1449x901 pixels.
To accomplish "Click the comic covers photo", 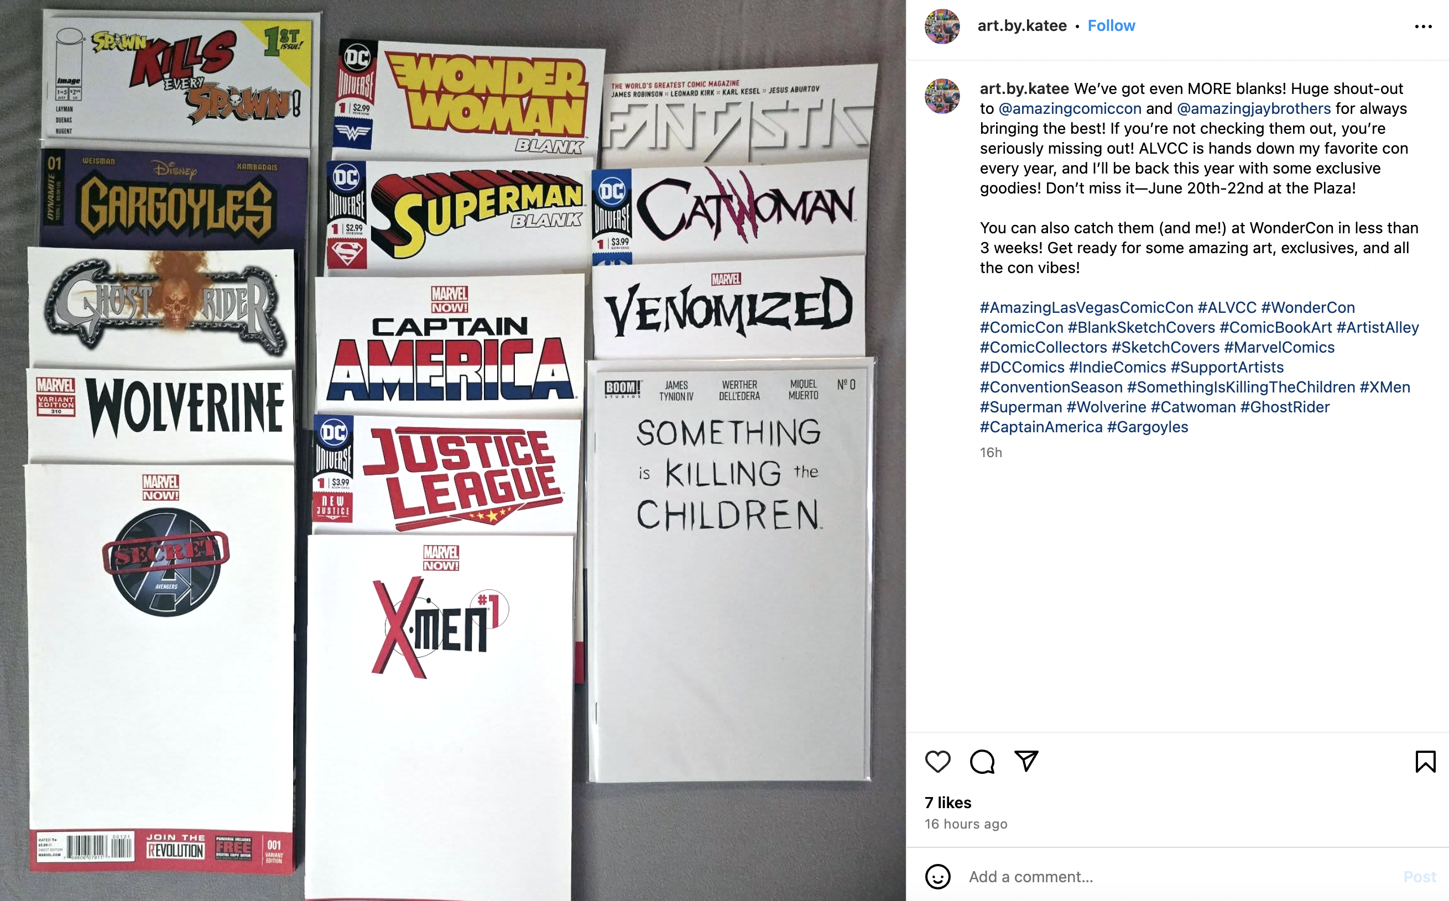I will [453, 450].
